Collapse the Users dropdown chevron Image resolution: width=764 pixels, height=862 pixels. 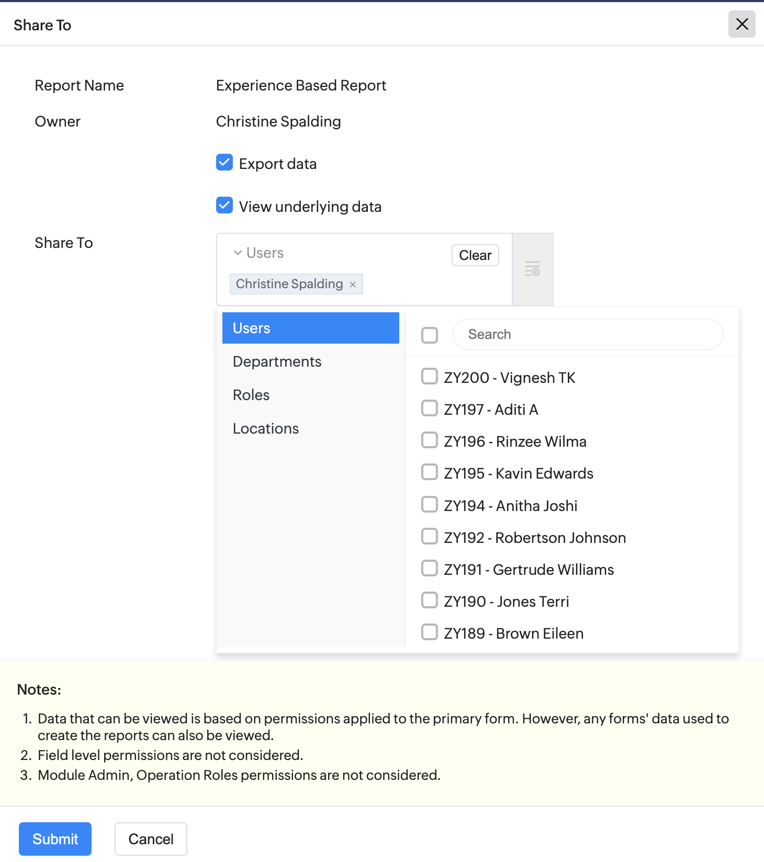(x=238, y=253)
